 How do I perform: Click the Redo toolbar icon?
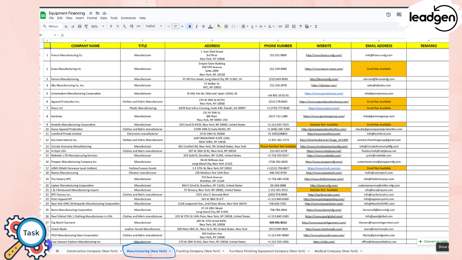73,26
